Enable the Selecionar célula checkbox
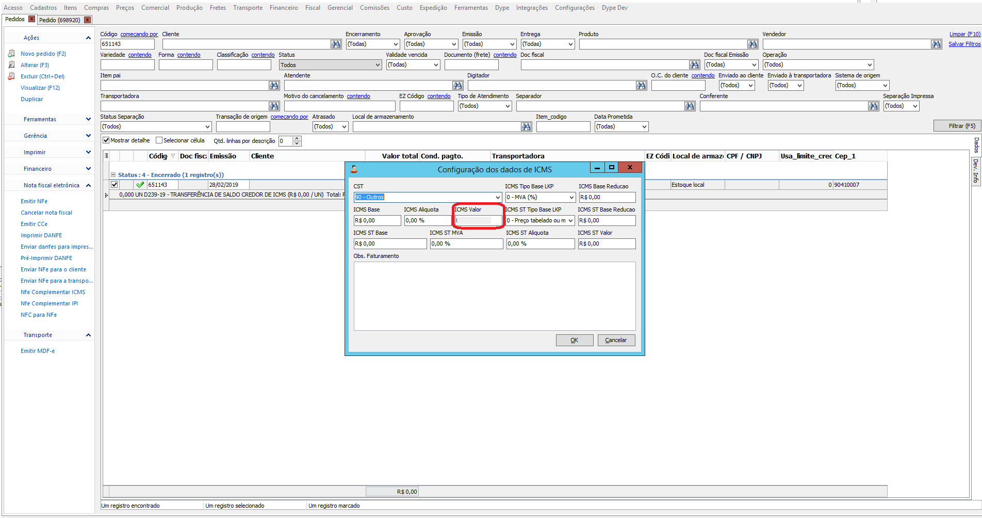This screenshot has height=518, width=982. pos(159,140)
